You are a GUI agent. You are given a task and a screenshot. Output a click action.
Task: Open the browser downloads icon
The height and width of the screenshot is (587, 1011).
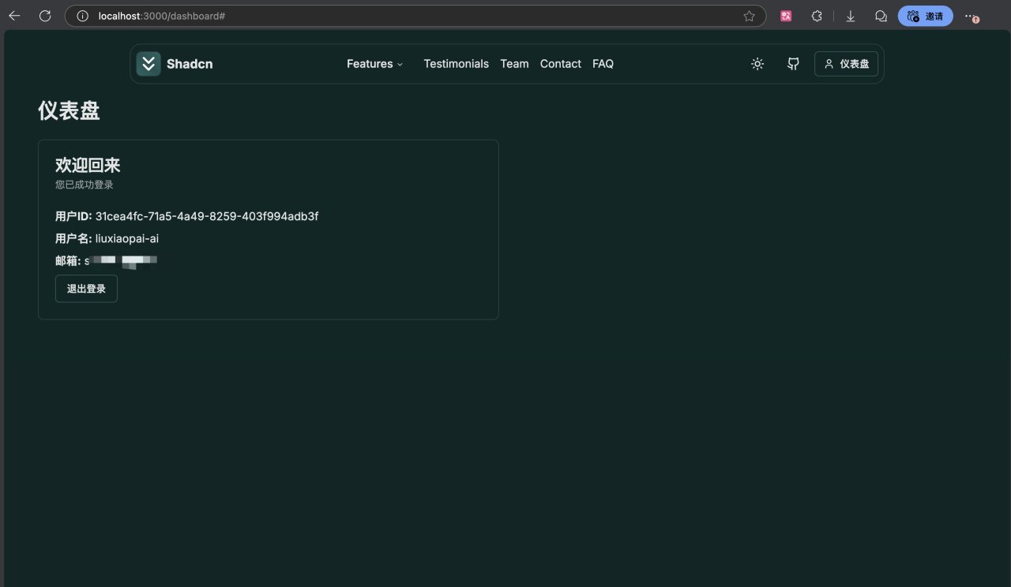pyautogui.click(x=851, y=16)
